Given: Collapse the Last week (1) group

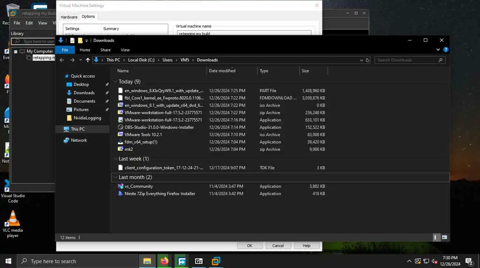Looking at the screenshot, I should tap(115, 159).
